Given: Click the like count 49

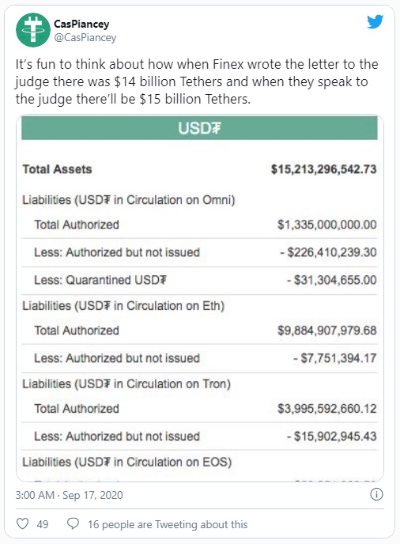Looking at the screenshot, I should 43,524.
